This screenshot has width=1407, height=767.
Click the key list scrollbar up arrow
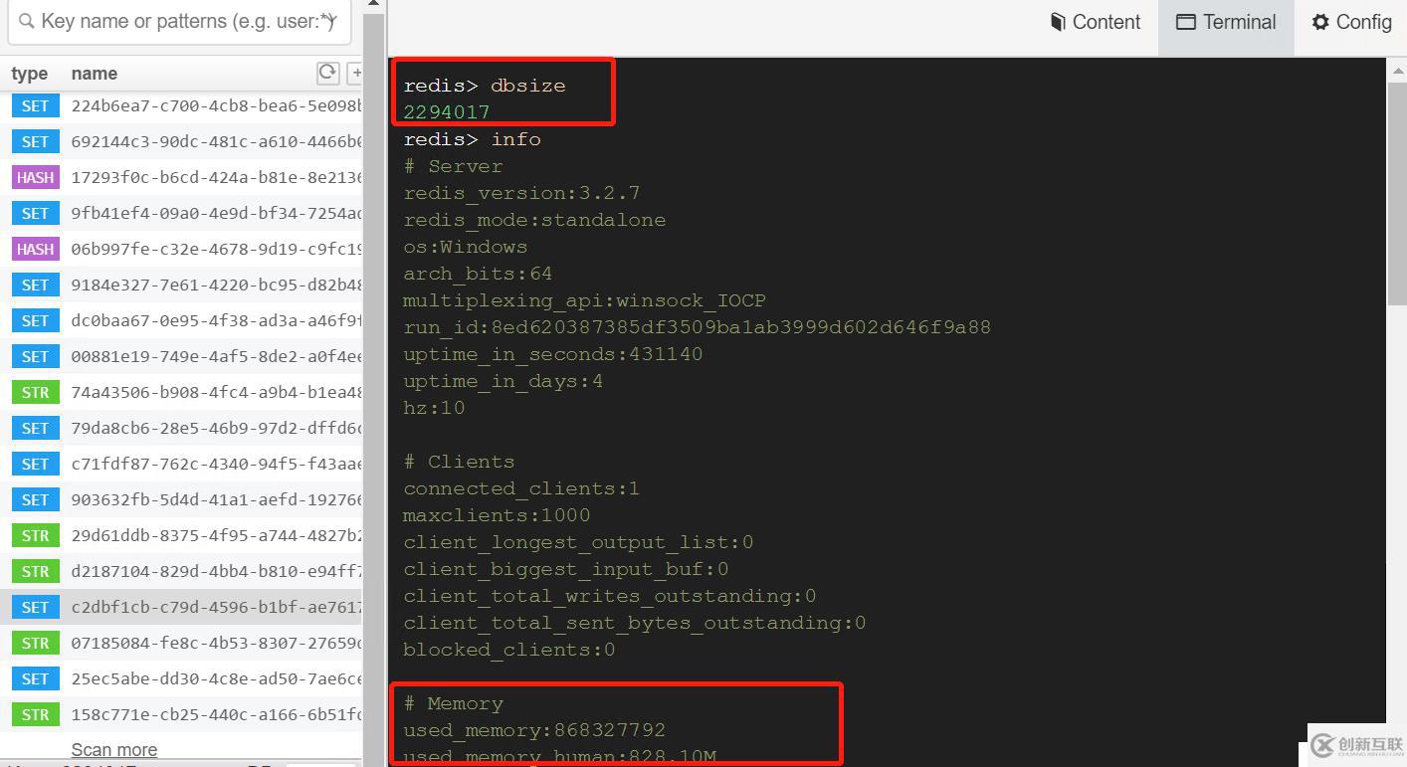373,4
